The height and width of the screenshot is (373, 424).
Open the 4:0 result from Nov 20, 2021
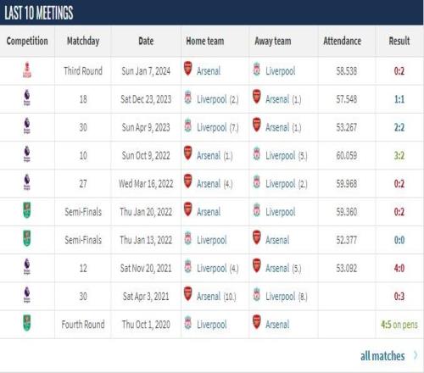click(x=399, y=268)
